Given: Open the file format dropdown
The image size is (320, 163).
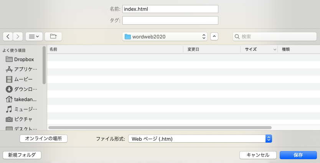Looking at the screenshot, I should pos(200,139).
